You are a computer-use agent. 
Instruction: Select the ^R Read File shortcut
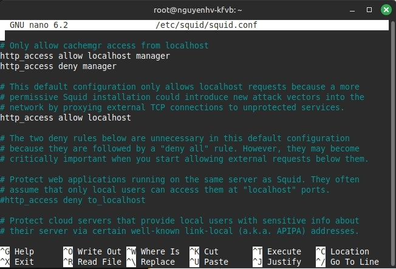point(94,262)
